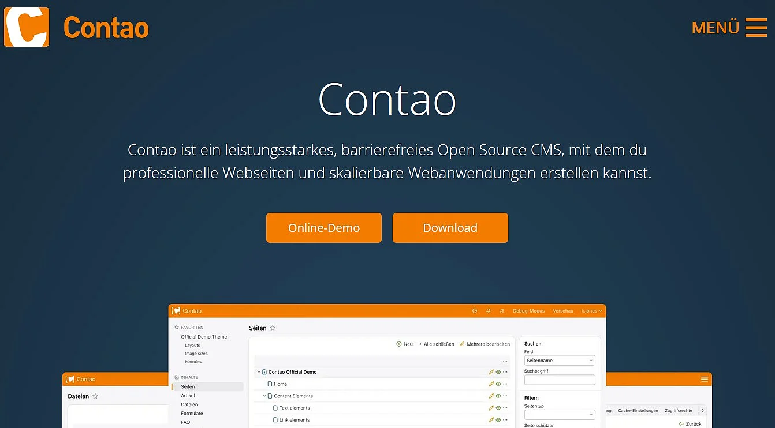The height and width of the screenshot is (428, 775).
Task: Favorite Dateien with the star icon in left window
Action: click(x=95, y=396)
